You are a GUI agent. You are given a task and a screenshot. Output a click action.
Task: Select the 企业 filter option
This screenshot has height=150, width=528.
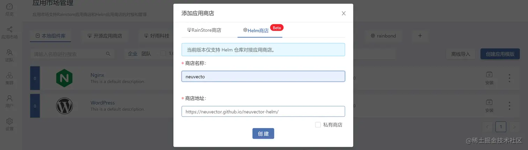pos(133,54)
